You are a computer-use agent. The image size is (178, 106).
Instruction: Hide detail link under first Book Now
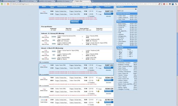coord(108,16)
